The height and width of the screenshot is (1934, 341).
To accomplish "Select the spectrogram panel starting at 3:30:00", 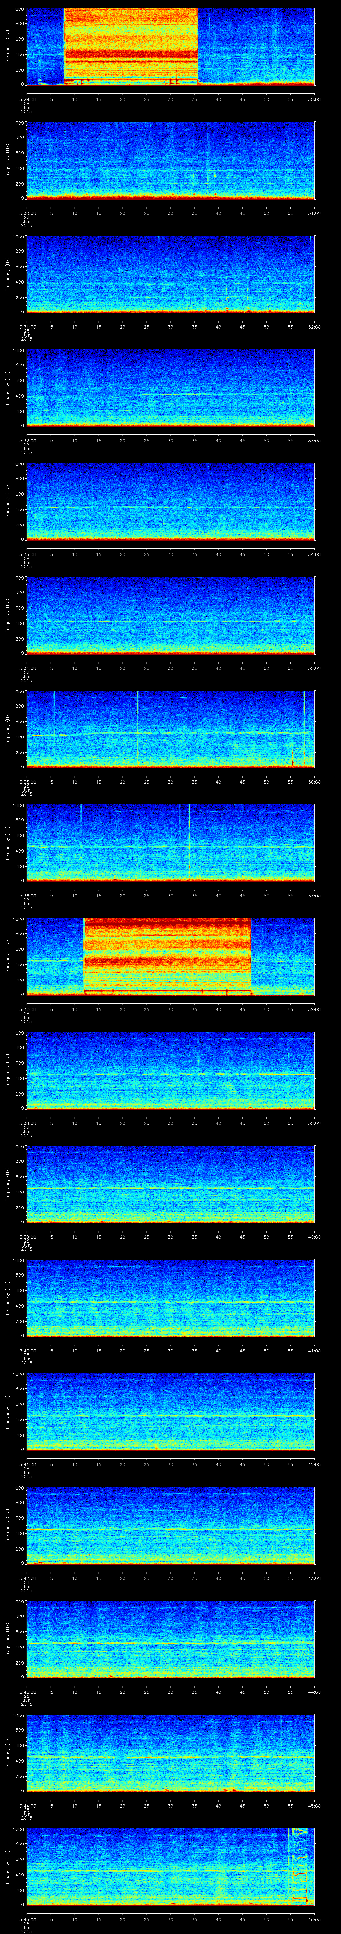I will pyautogui.click(x=171, y=161).
